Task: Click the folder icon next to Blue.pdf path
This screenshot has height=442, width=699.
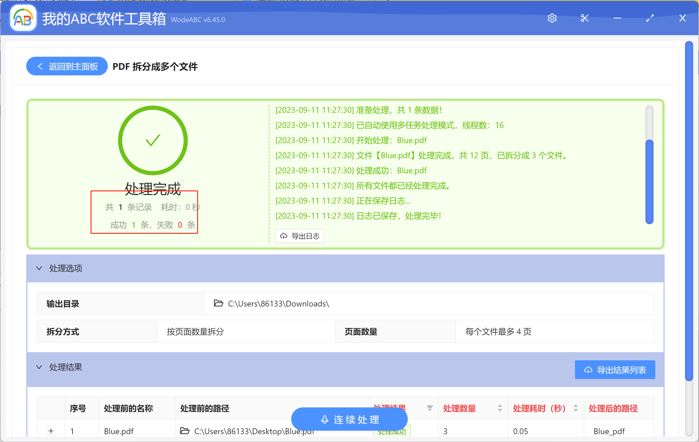Action: 185,431
